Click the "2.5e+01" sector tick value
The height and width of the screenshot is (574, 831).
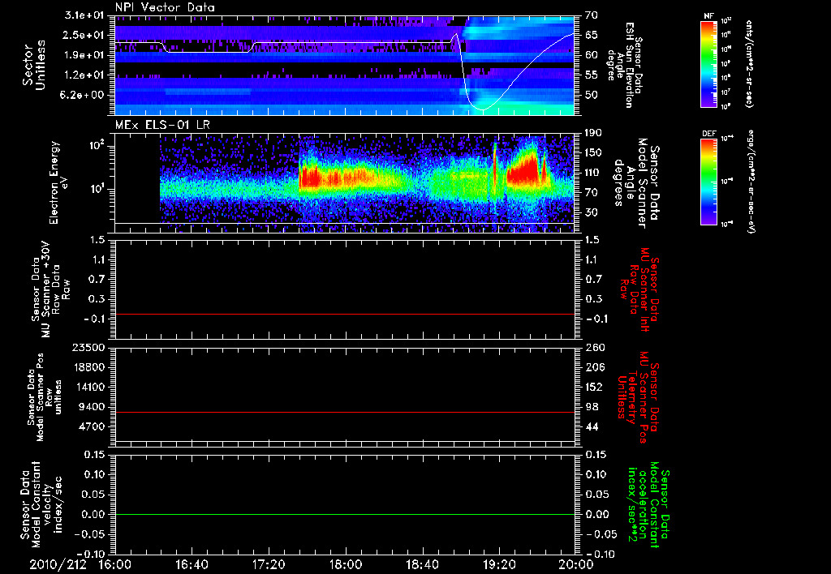coord(84,35)
